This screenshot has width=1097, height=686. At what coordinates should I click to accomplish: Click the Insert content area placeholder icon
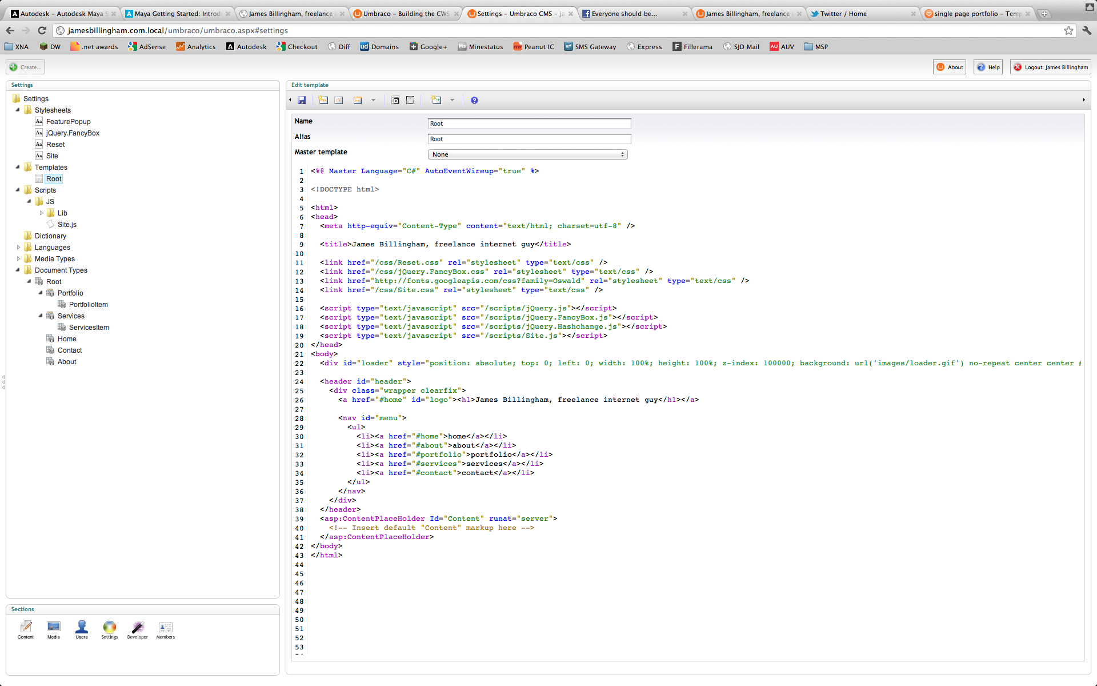coord(395,100)
